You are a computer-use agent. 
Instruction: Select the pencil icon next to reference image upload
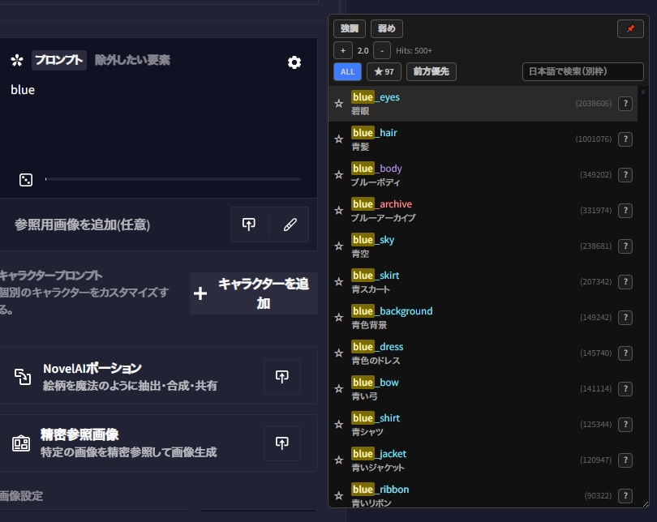coord(290,225)
